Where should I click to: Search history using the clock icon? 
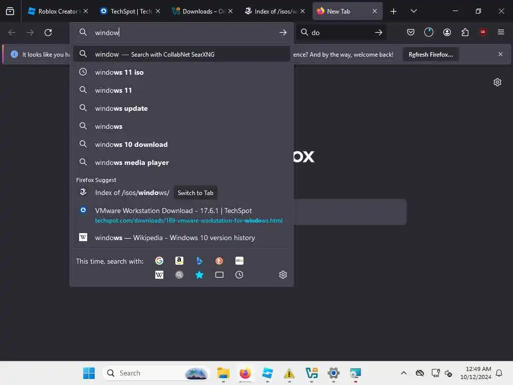click(239, 275)
